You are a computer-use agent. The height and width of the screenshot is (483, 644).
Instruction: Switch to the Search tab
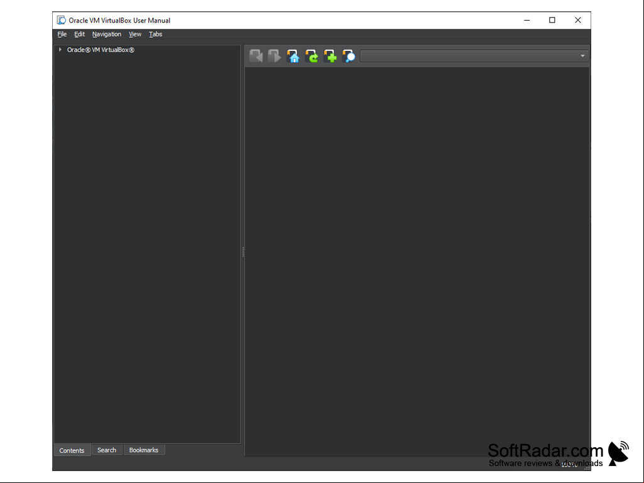107,450
